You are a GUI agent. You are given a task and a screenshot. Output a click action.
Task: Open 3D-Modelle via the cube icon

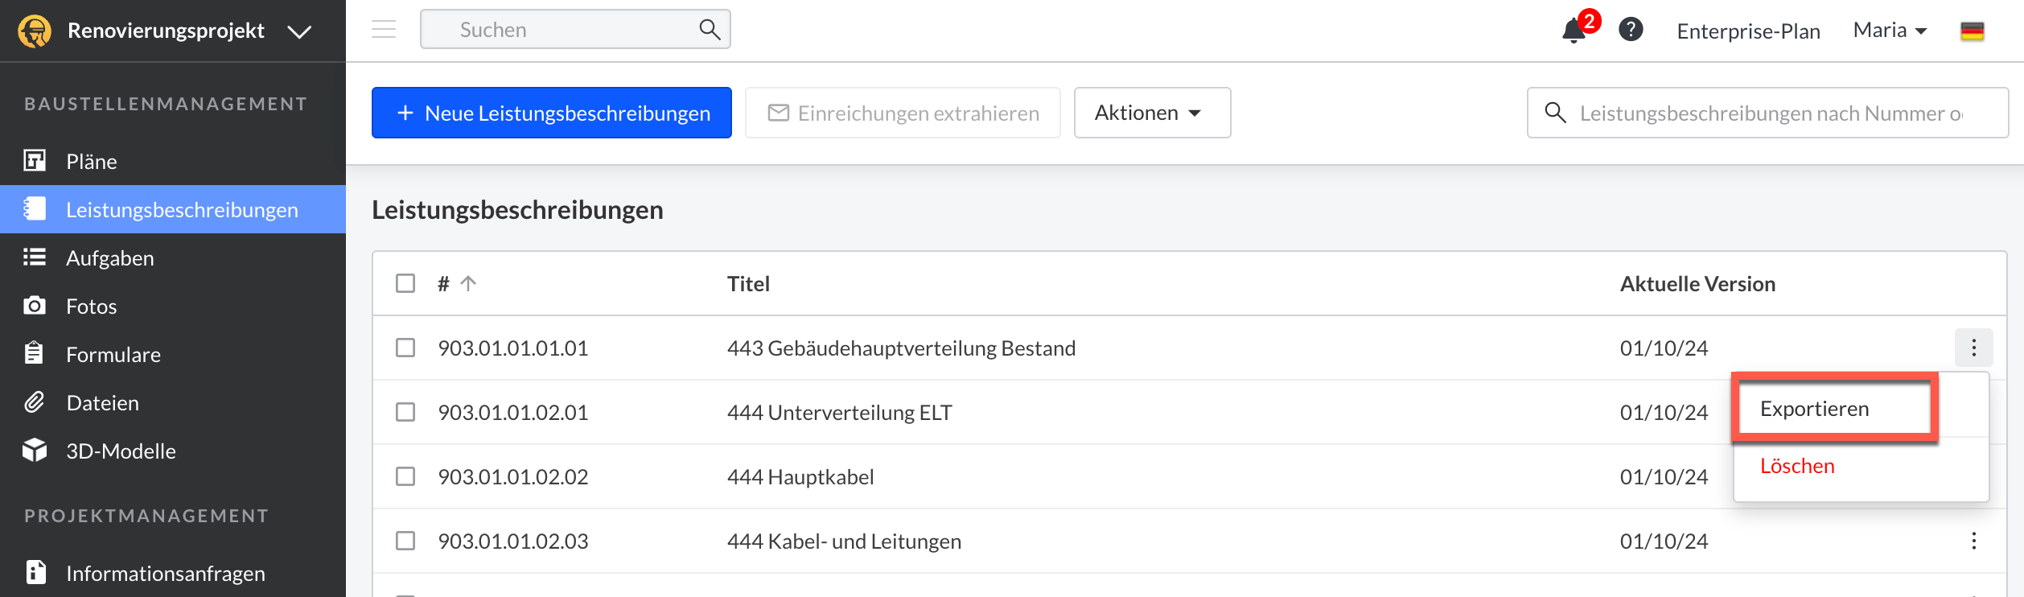(x=35, y=451)
